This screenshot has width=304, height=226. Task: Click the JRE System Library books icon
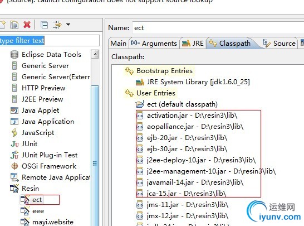pyautogui.click(x=140, y=82)
